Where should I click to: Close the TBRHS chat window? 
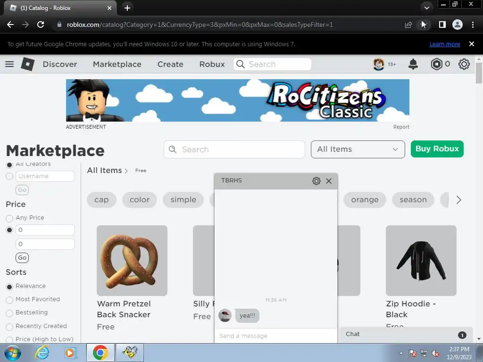tap(329, 181)
